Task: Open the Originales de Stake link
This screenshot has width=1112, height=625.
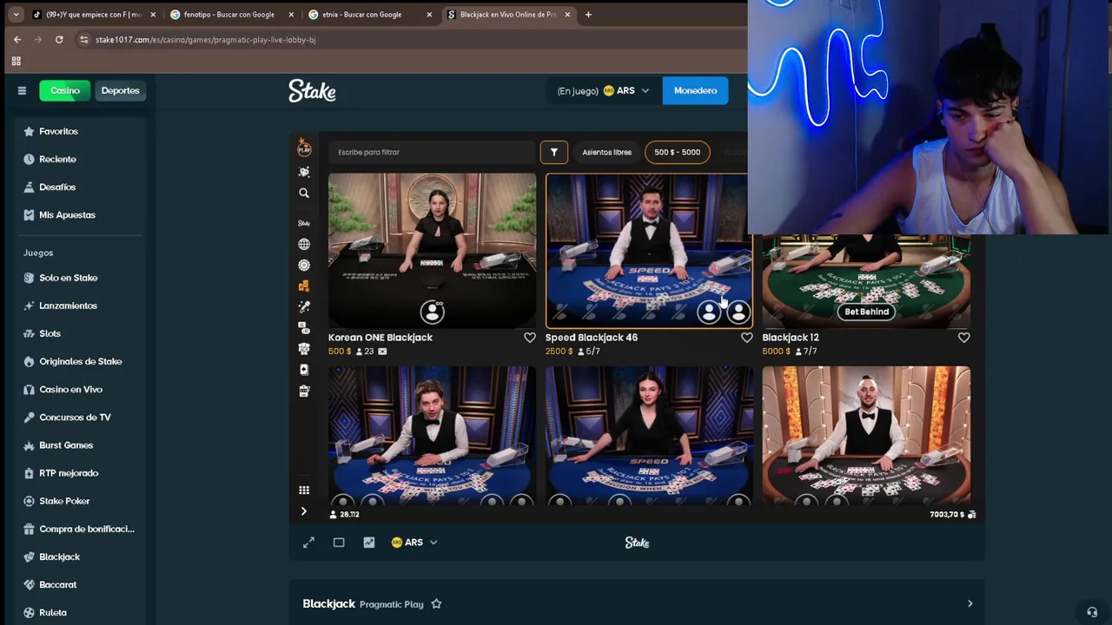Action: 78,361
